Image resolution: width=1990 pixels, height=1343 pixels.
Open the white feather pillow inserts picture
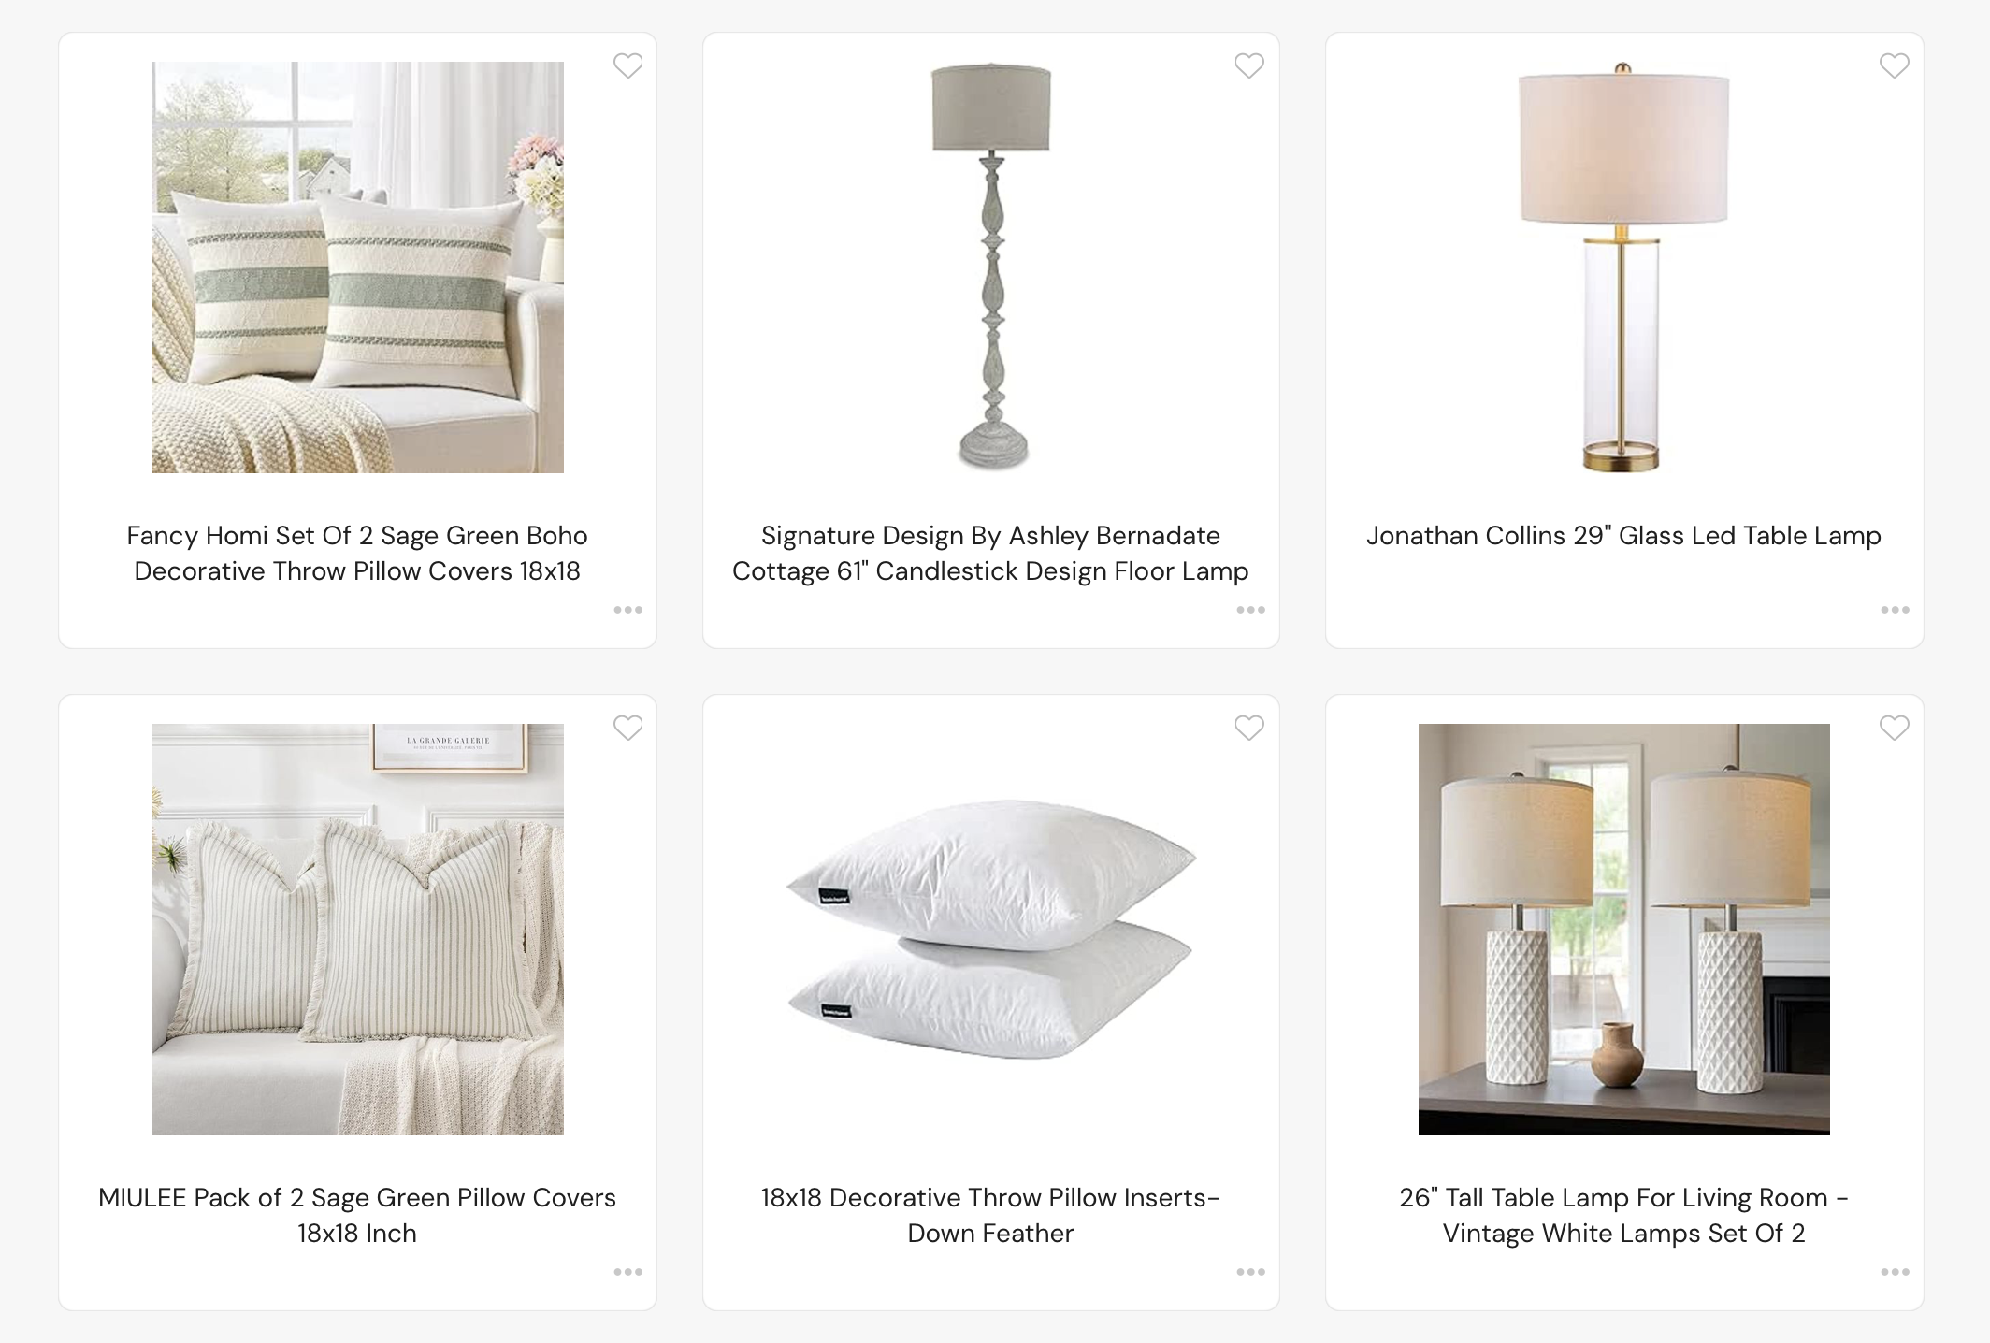990,930
